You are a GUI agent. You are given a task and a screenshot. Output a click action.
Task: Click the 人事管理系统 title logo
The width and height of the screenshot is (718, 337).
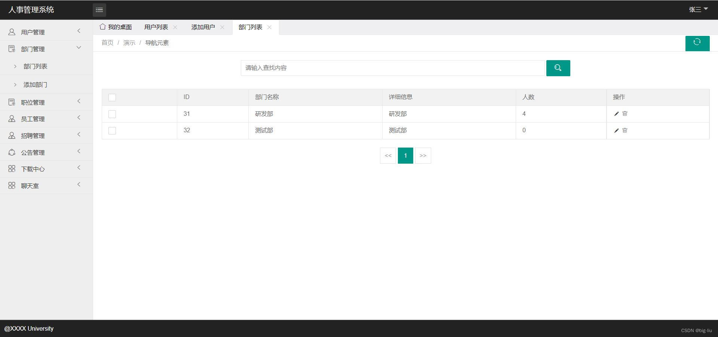[x=31, y=10]
